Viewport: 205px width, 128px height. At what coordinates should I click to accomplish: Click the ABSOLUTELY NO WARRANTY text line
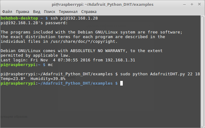coord(81,51)
